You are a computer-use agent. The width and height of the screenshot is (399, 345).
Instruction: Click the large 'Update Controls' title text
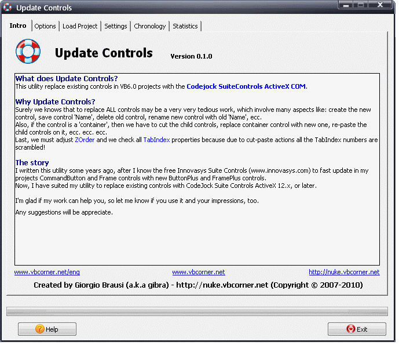[x=104, y=53]
